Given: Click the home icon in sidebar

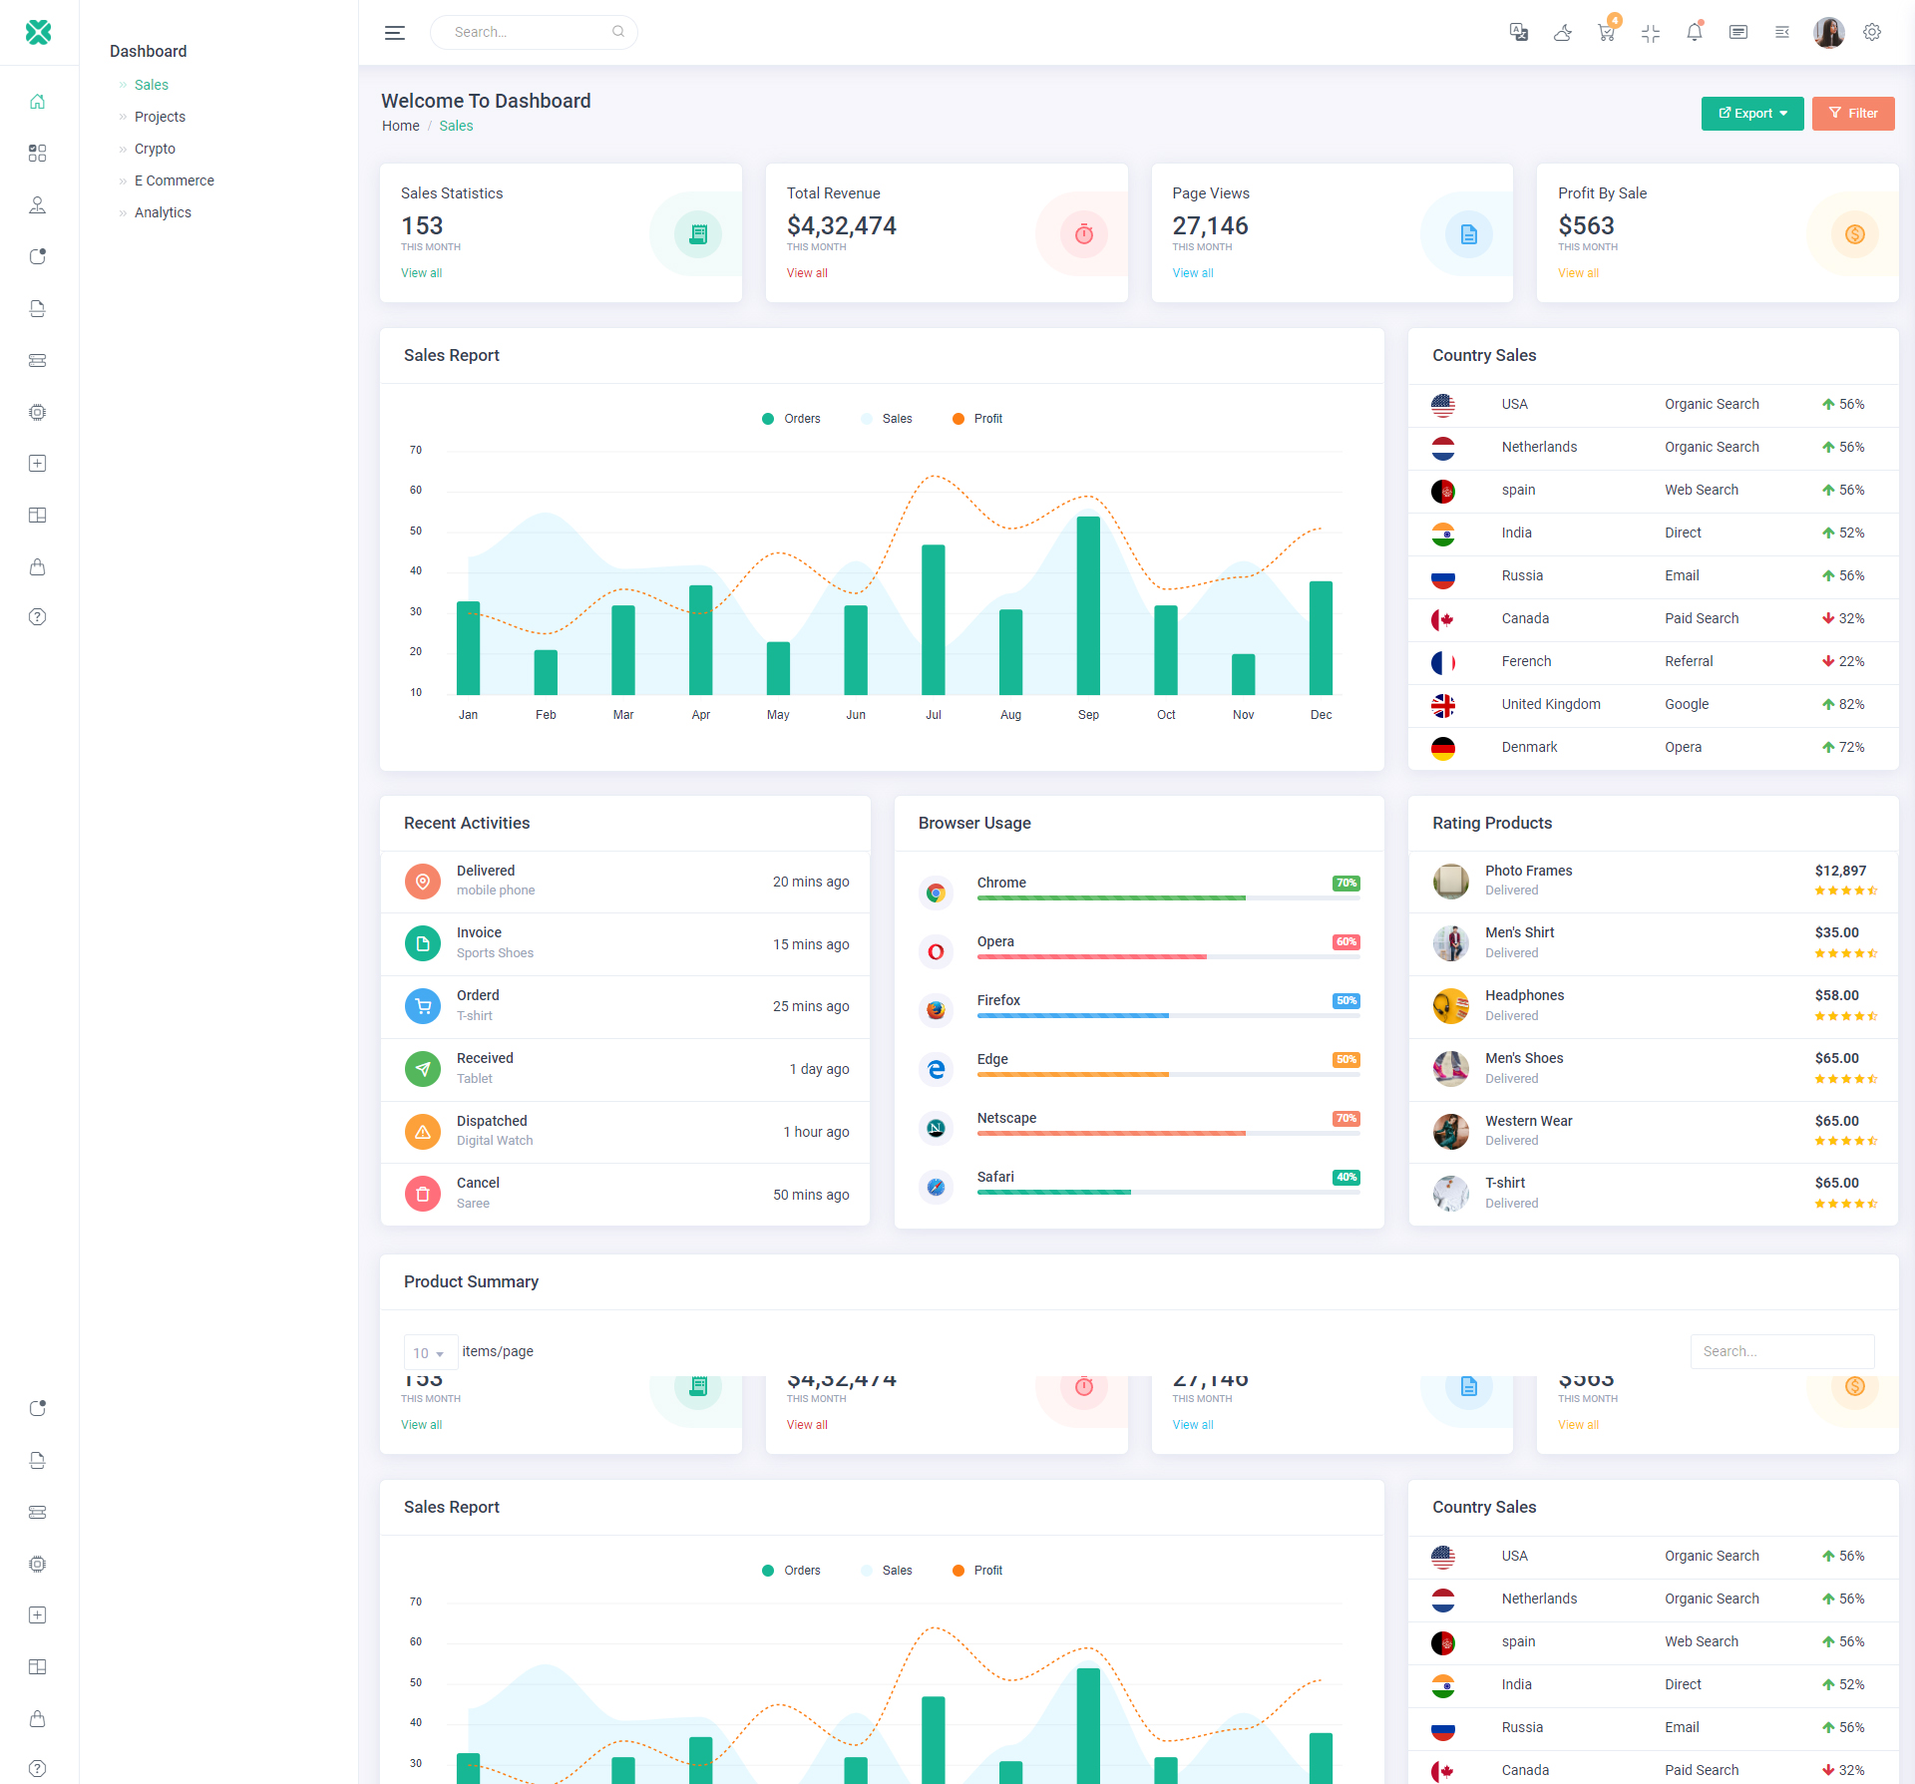Looking at the screenshot, I should click(x=38, y=102).
